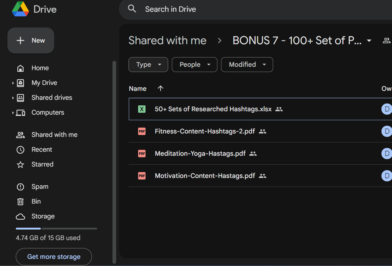Go to Shared with me in sidebar

(x=54, y=135)
